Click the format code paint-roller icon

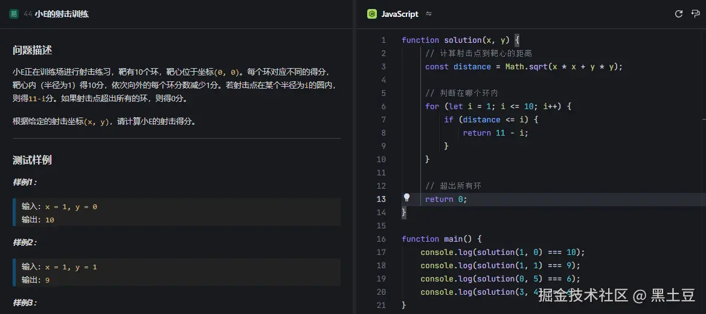[x=695, y=14]
